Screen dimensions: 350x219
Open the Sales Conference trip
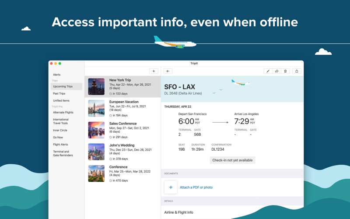click(123, 130)
